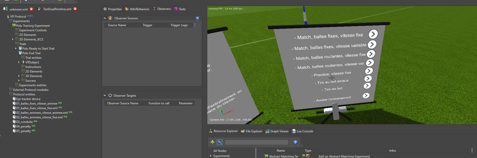The image size is (477, 158).
Task: Click the Abstract Matching Test puzzle icon
Action: (266, 156)
